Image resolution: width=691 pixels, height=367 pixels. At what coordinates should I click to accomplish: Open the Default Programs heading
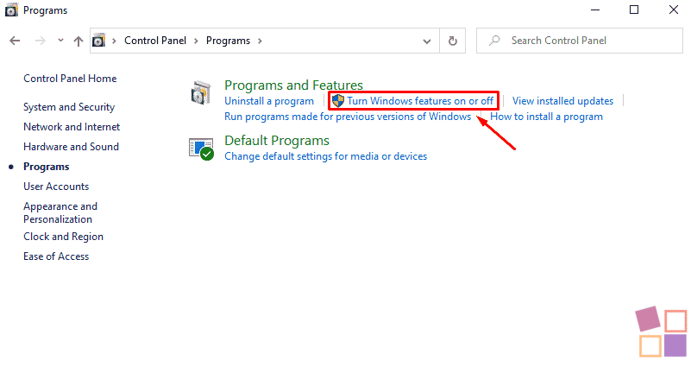coord(277,141)
